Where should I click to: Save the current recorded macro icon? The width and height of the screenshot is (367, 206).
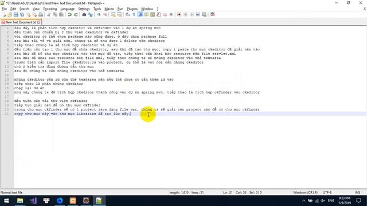(204, 15)
